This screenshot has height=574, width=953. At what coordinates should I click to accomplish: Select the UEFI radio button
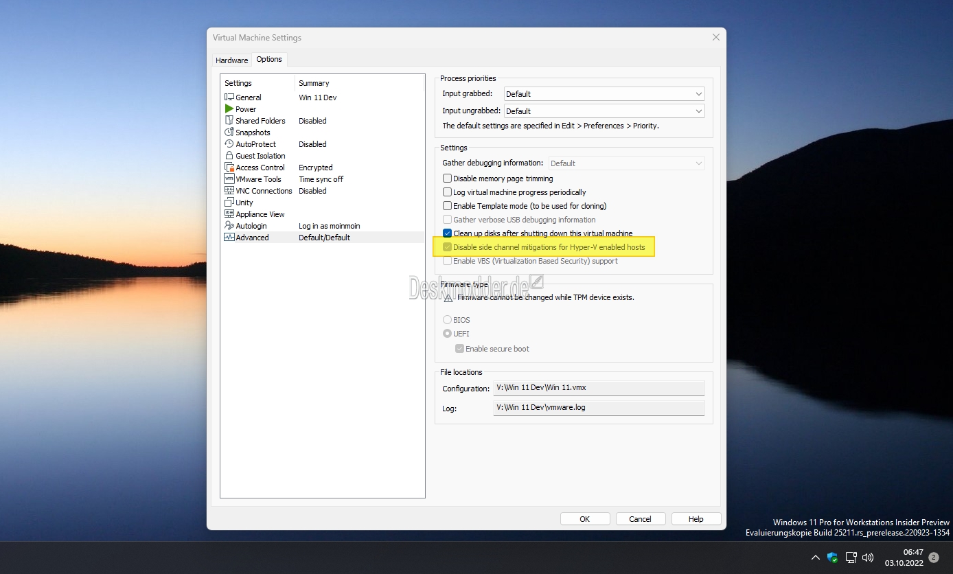(x=448, y=334)
